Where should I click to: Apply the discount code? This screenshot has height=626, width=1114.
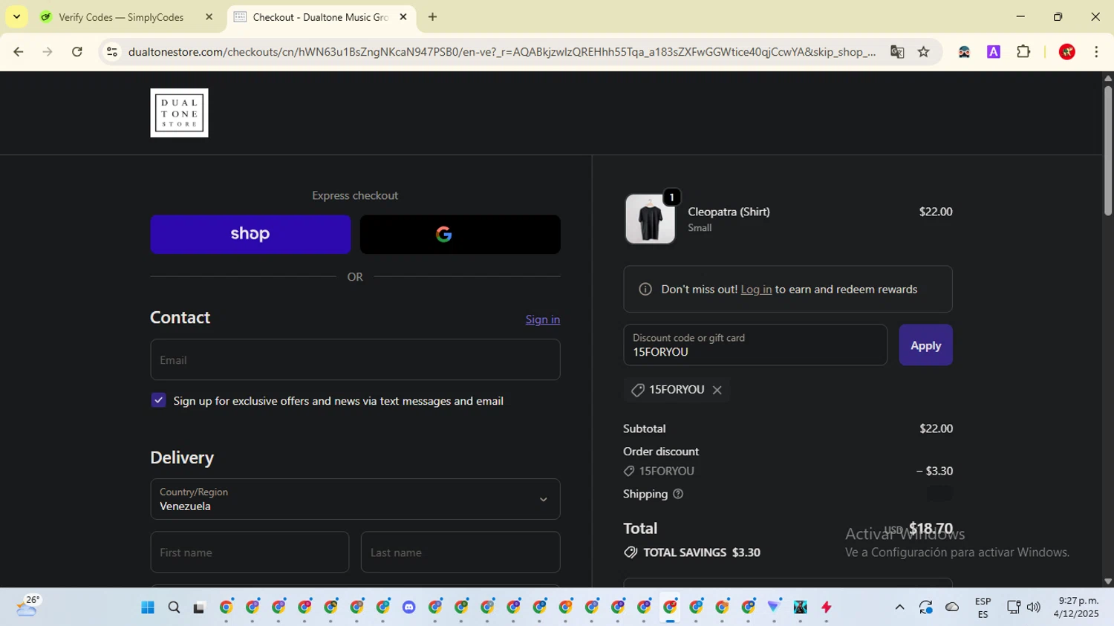coord(925,345)
